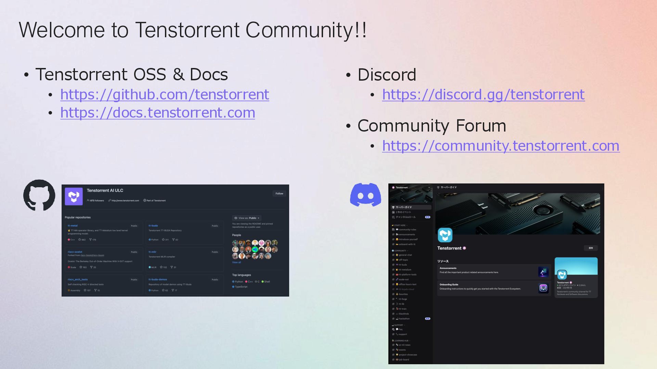Click the Discord logo icon
This screenshot has height=369, width=657.
365,195
